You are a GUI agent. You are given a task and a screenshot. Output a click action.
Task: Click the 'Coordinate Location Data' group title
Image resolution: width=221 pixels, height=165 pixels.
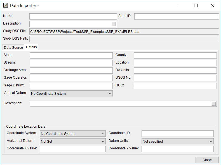pyautogui.click(x=26, y=126)
